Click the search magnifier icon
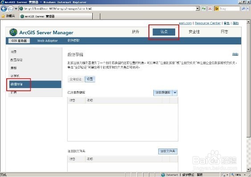Viewport: 251px width, 177px height. click(243, 8)
